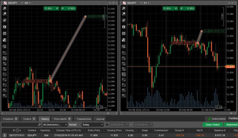Open indicators icon in m5 chart toolbar
This screenshot has height=138, width=238.
click(x=4, y=40)
